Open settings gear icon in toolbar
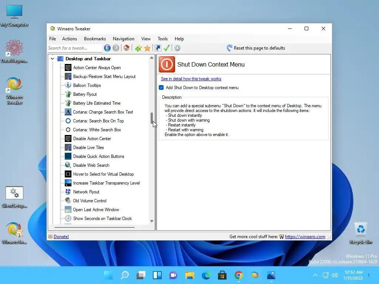Viewport: 379px width, 284px height. [177, 48]
